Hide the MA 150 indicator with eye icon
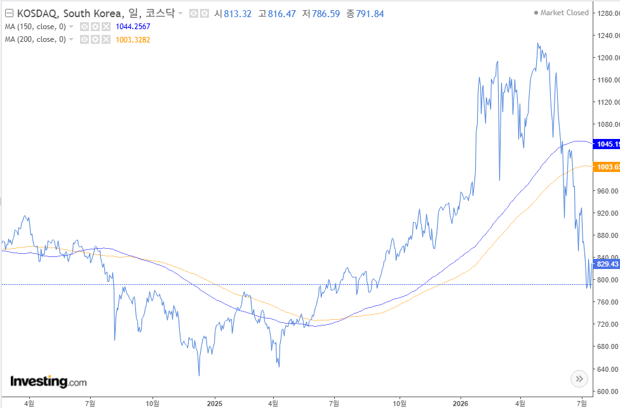 point(84,27)
